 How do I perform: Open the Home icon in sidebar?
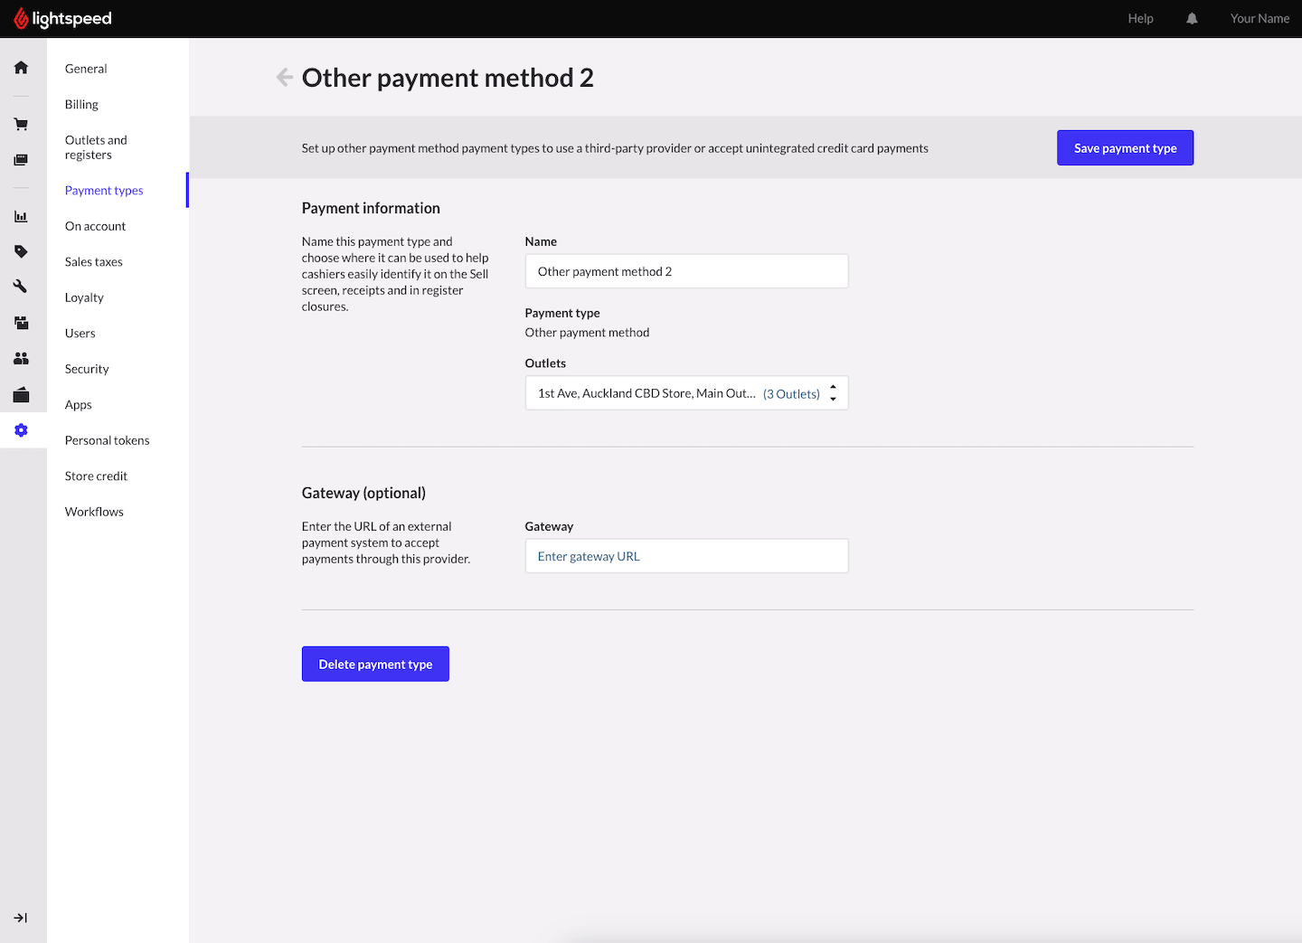pyautogui.click(x=21, y=68)
